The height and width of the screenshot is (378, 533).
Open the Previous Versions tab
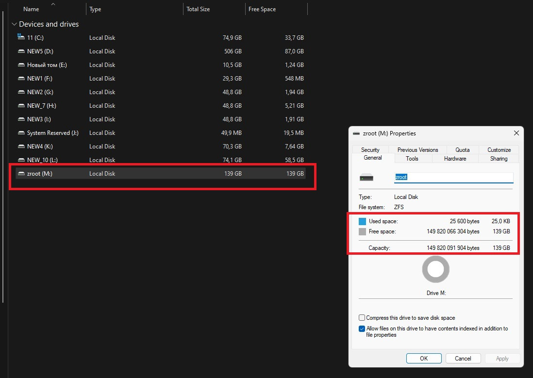pyautogui.click(x=417, y=150)
